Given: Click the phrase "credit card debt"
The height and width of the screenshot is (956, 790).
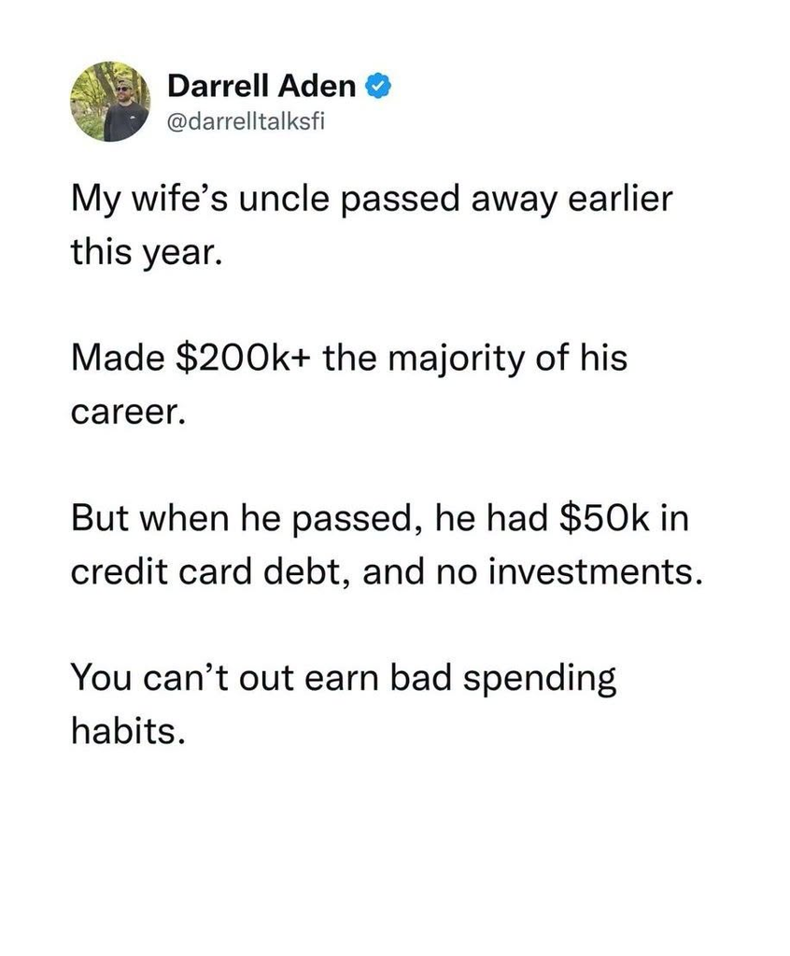Looking at the screenshot, I should 210,572.
